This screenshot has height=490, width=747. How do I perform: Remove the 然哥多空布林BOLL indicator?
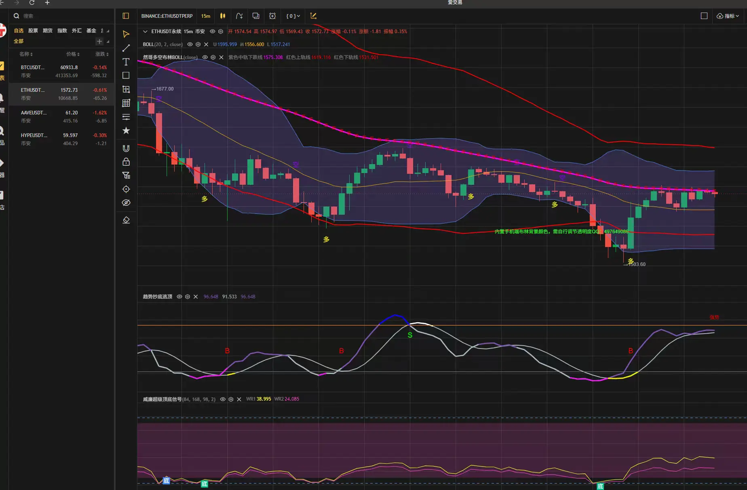click(221, 57)
